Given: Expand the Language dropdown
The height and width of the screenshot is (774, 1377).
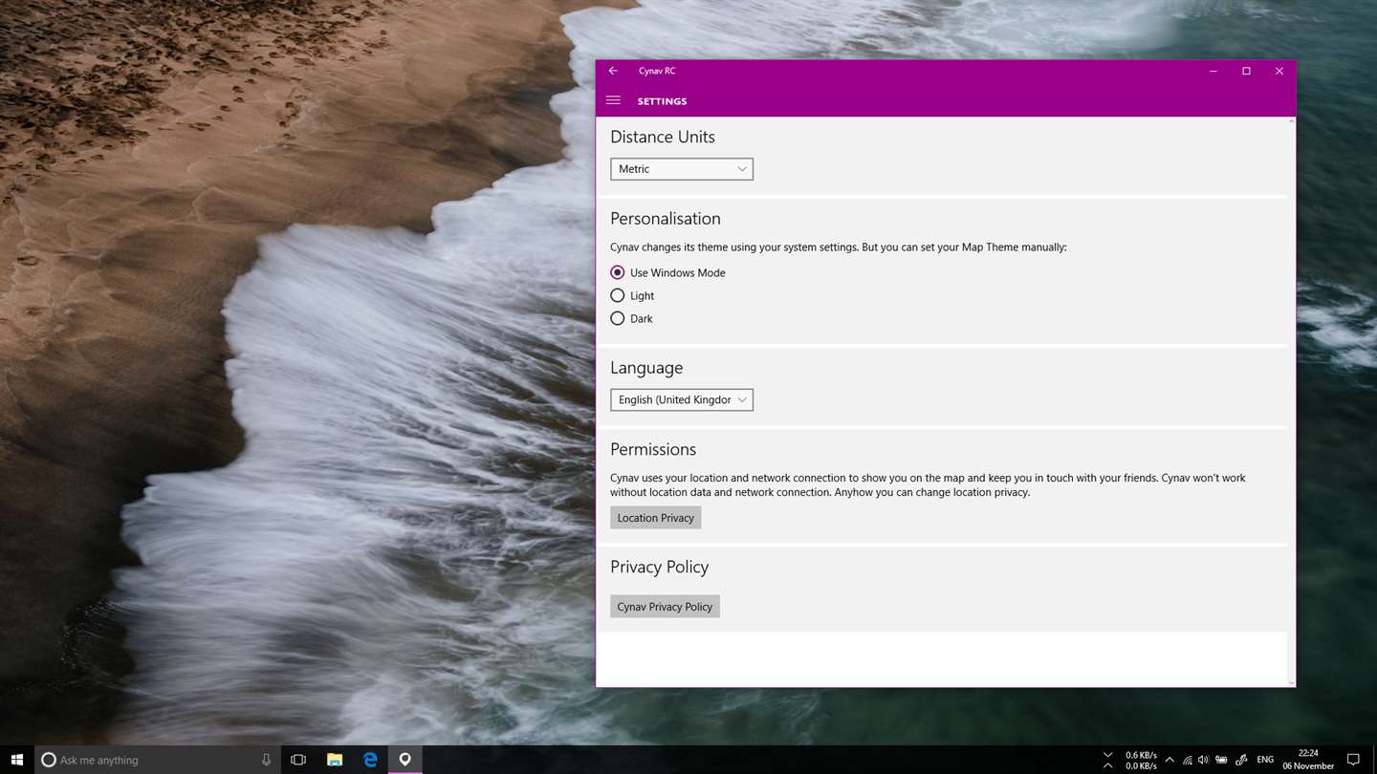Looking at the screenshot, I should coord(682,399).
